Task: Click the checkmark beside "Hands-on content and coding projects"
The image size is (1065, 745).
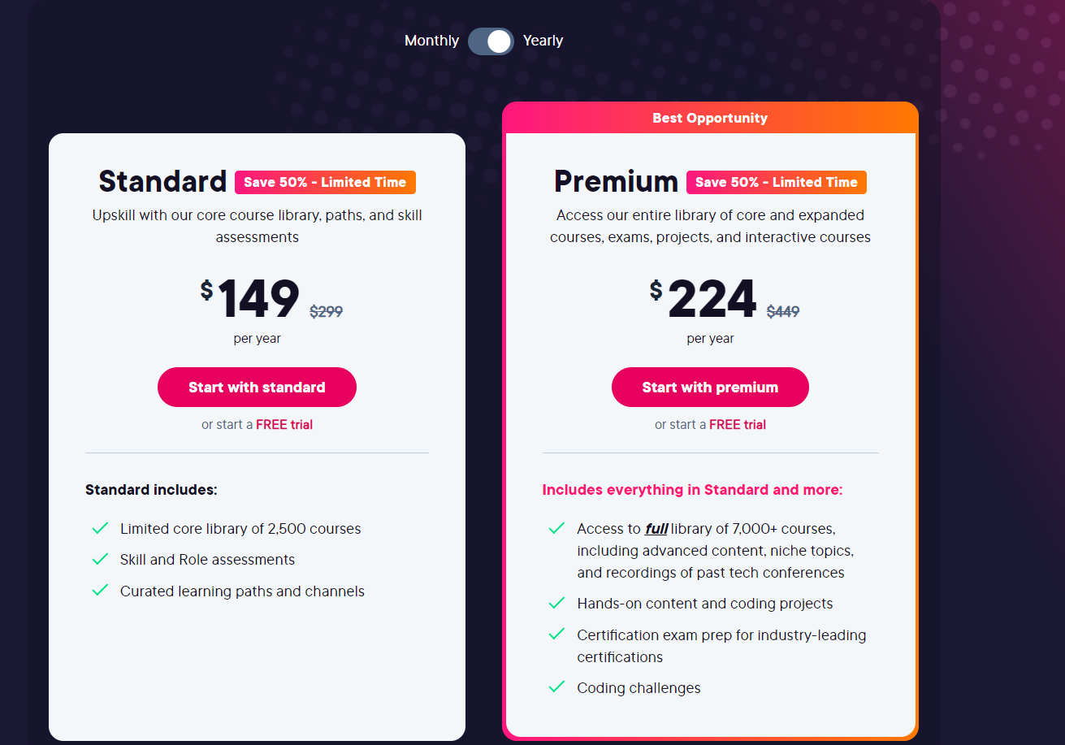Action: 556,603
